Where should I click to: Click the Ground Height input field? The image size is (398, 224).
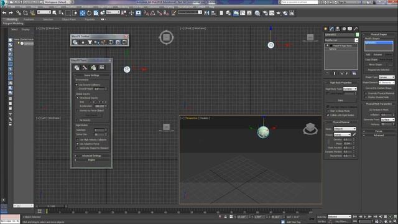(99, 89)
